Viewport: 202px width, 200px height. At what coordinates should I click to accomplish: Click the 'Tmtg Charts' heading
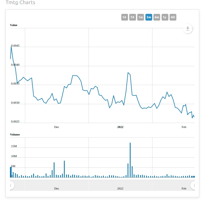coord(20,2)
